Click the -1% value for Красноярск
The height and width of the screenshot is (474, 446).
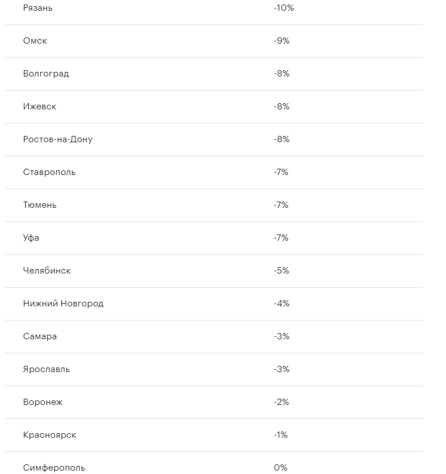[281, 435]
